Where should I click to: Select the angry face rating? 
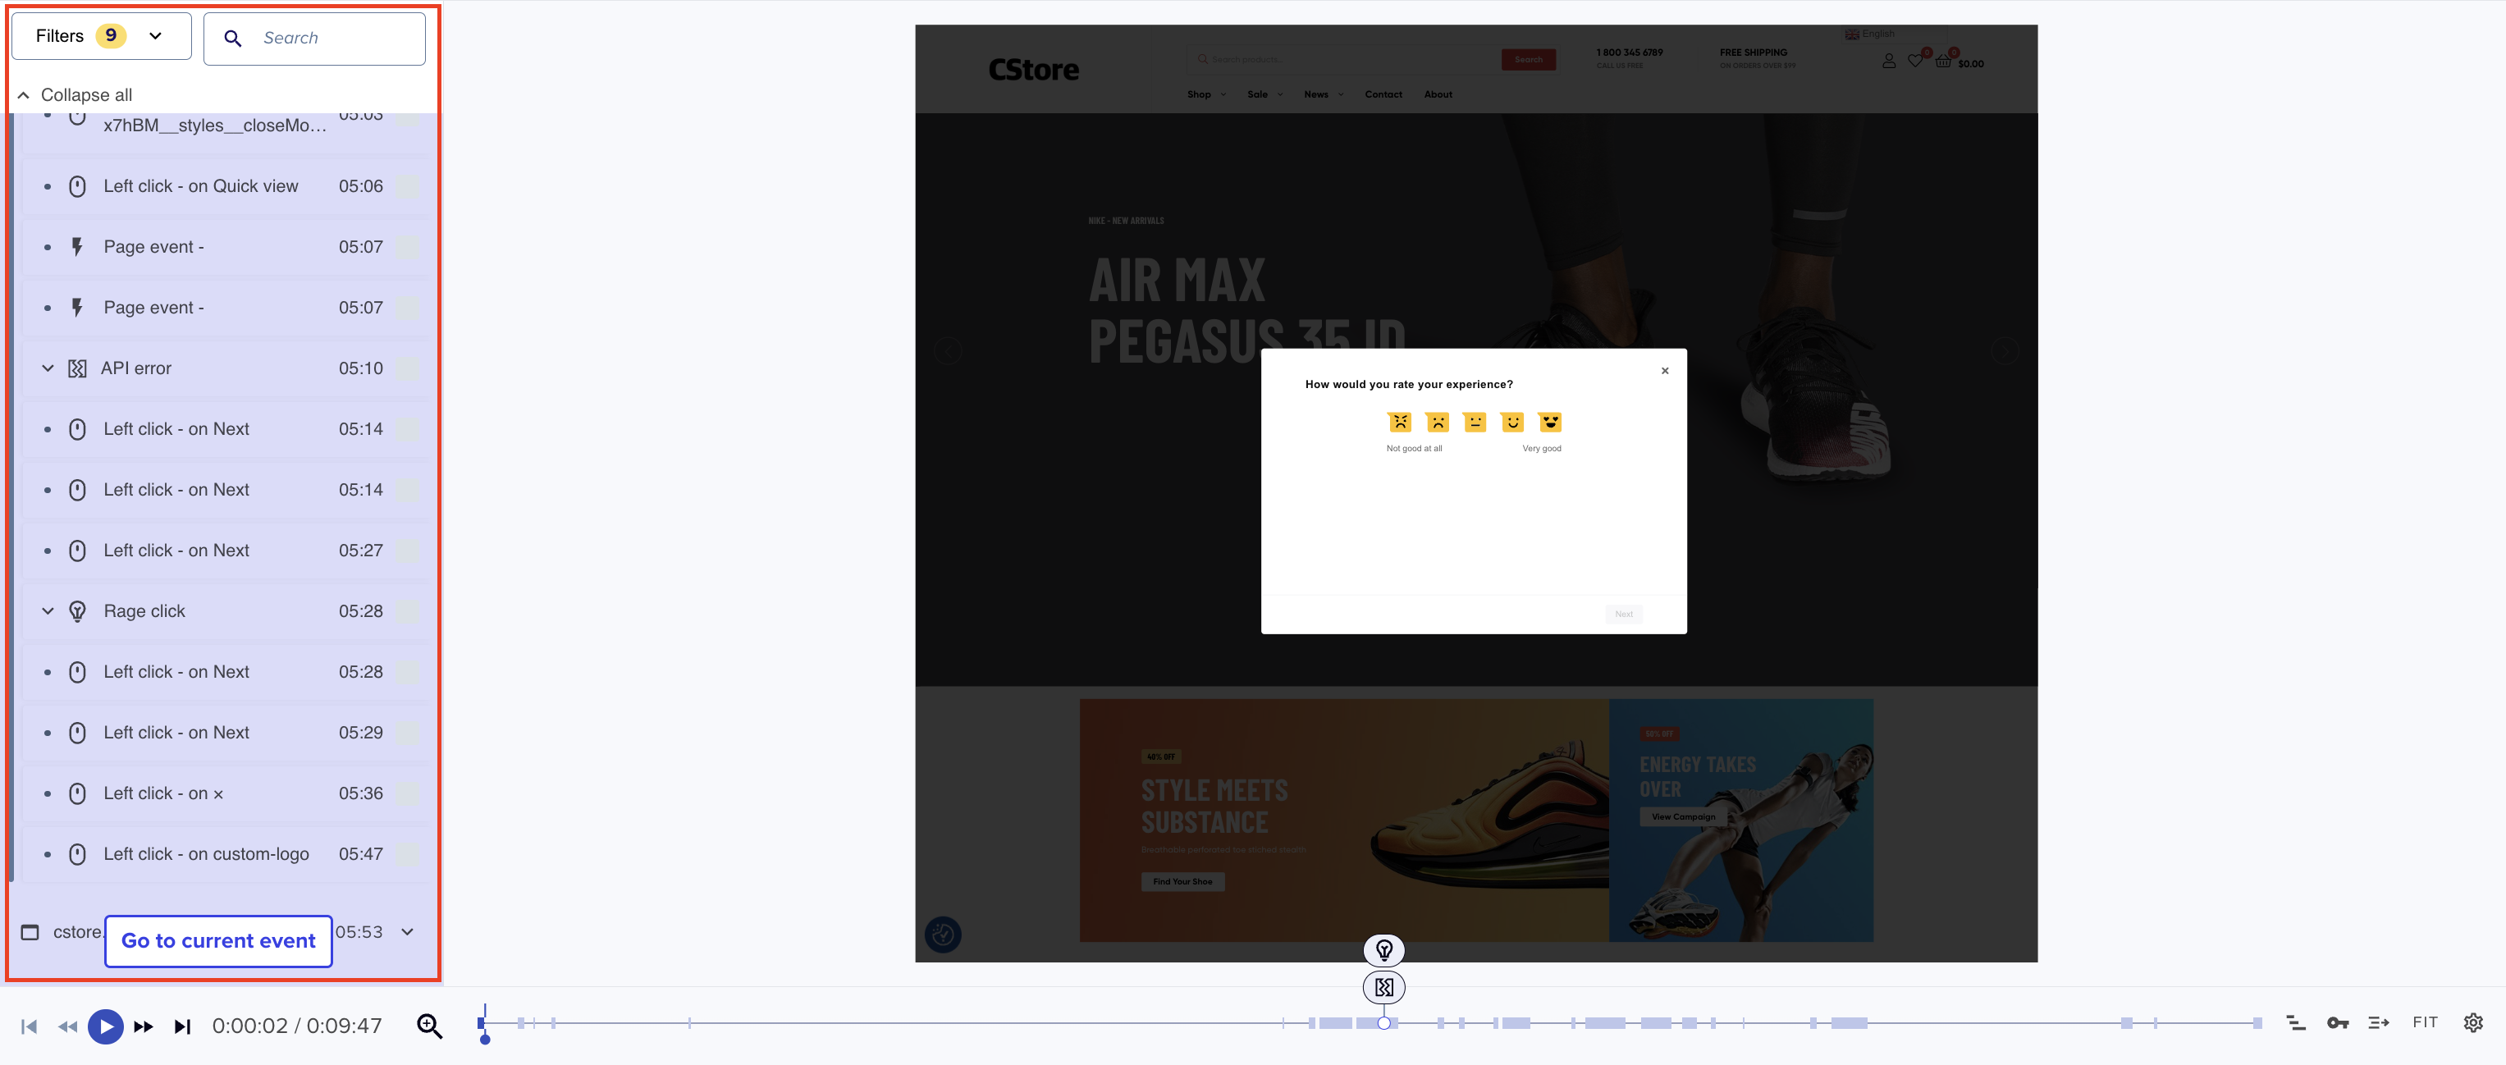(1400, 422)
